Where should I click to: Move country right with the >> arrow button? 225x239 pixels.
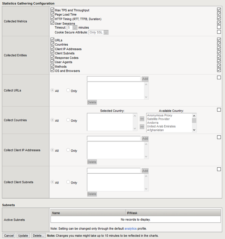point(142,127)
